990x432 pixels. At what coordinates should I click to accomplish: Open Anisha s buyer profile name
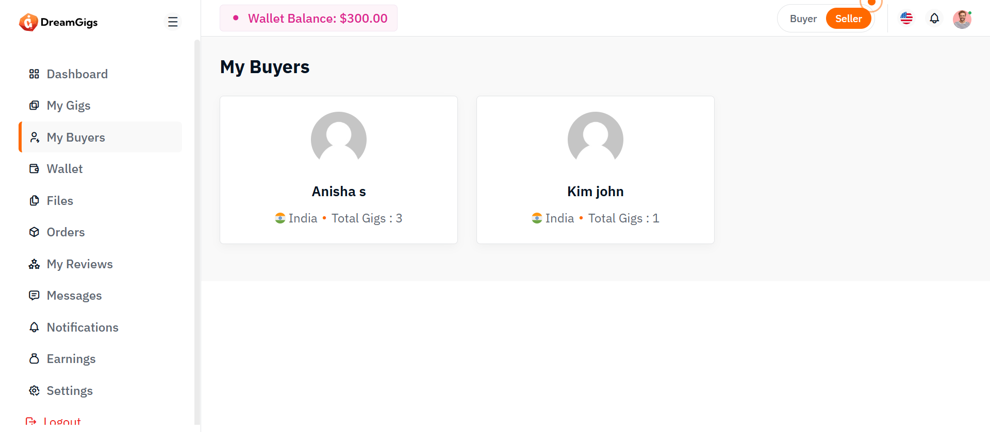point(339,192)
